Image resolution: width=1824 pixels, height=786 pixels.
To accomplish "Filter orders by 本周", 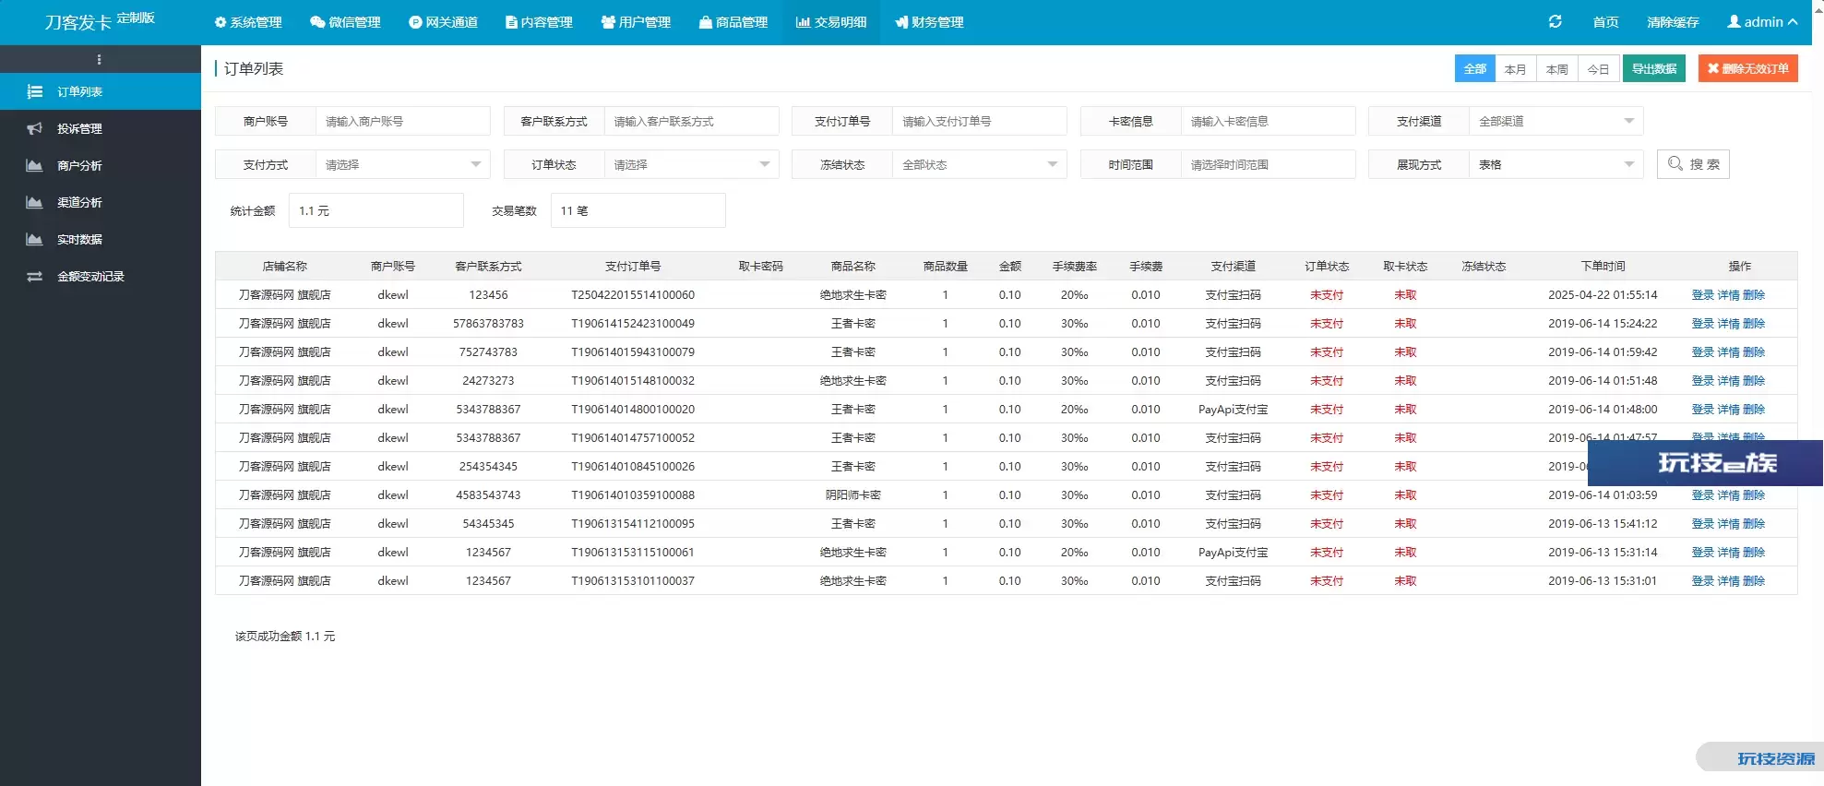I will 1556,69.
